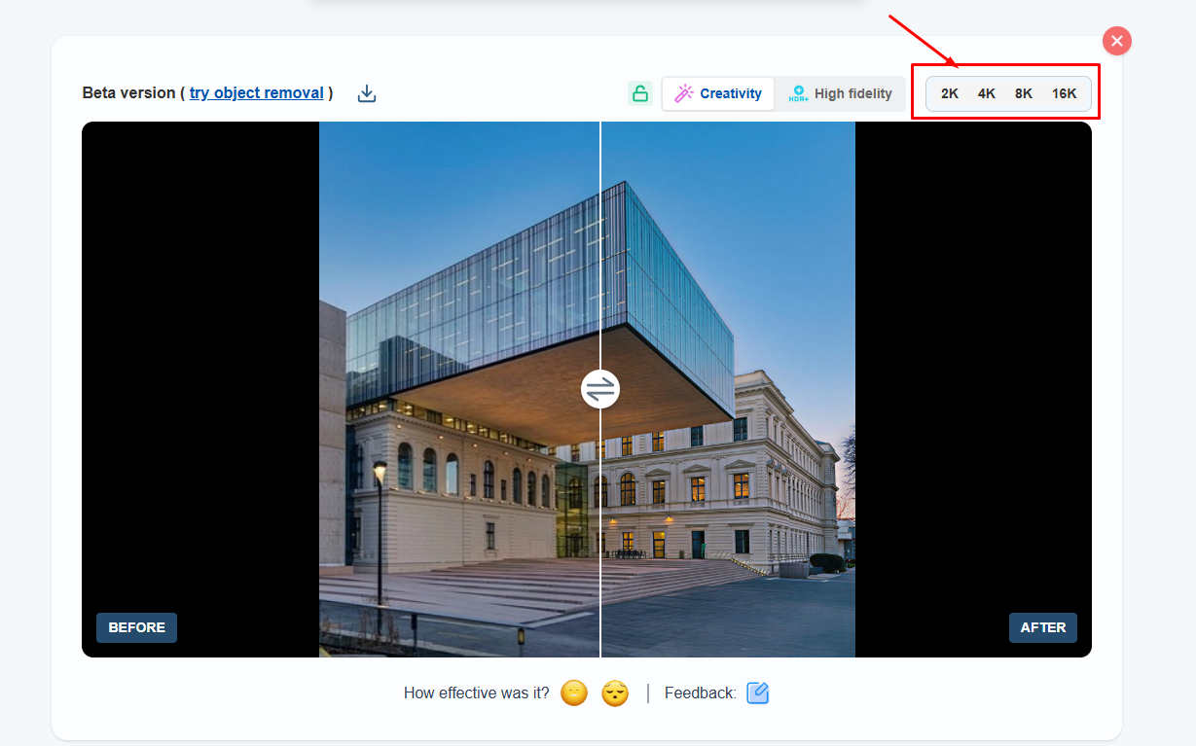Click the "How effective was it?" text
Image resolution: width=1196 pixels, height=746 pixels.
[476, 693]
